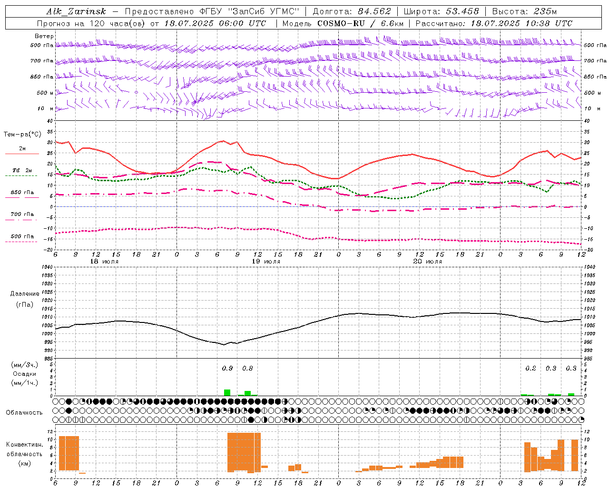Select the elevation text Высота: 235м
The image size is (609, 487).
point(524,11)
